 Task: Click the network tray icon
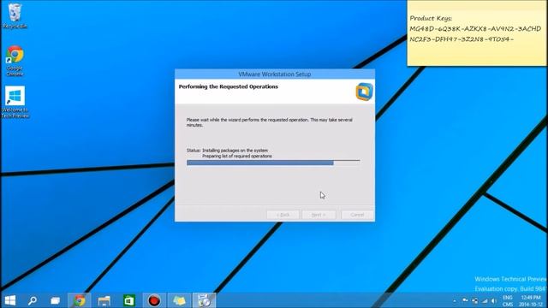pyautogui.click(x=485, y=300)
